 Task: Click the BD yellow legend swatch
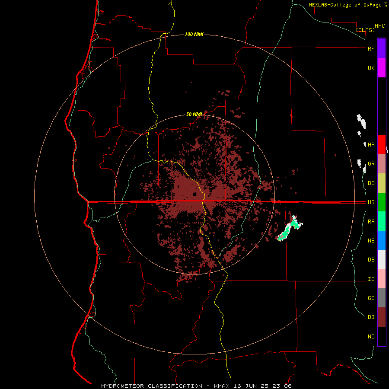click(x=382, y=183)
